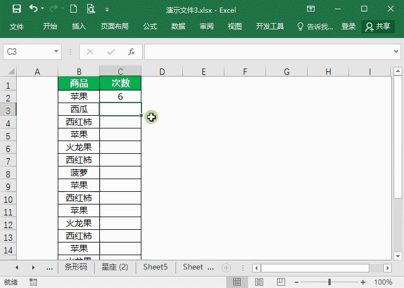The width and height of the screenshot is (404, 288).
Task: Click the 告诉我 lightbulb search box
Action: tap(315, 26)
